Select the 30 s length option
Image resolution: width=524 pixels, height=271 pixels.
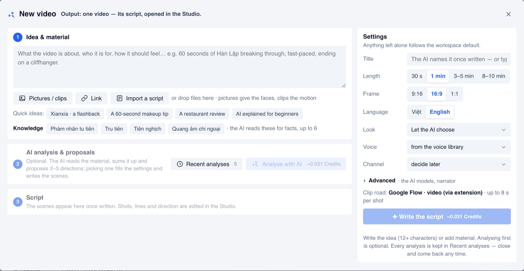(417, 76)
